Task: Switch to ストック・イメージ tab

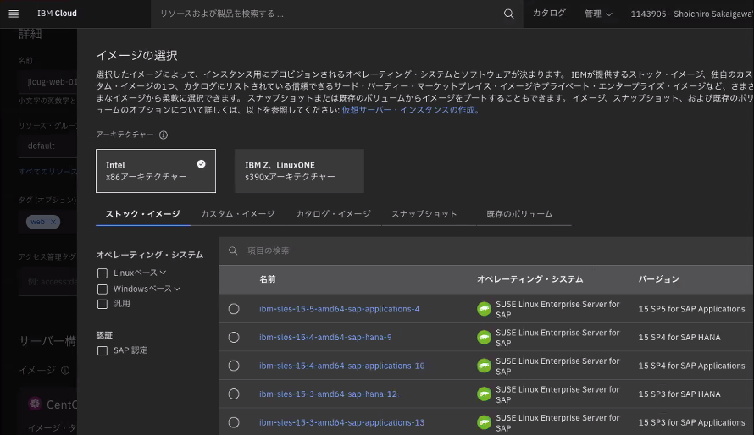Action: [143, 214]
